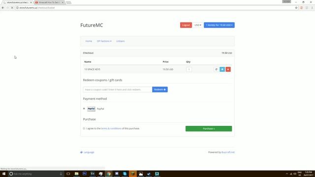Bookmark this page with the star icon
The width and height of the screenshot is (315, 177).
pyautogui.click(x=296, y=8)
